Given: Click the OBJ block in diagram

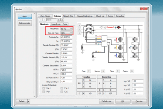Looking at the screenshot, I should [x=104, y=41].
